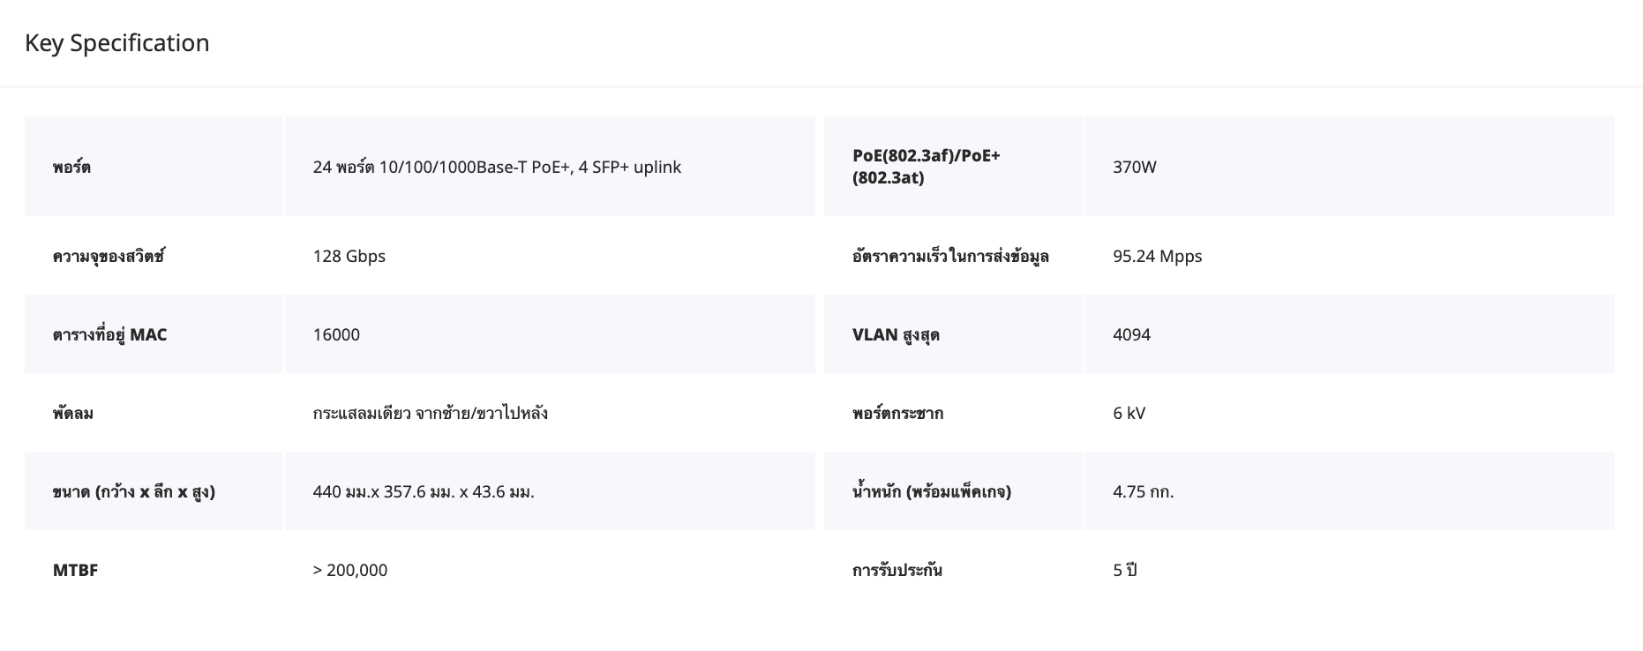This screenshot has width=1643, height=651.
Task: Select the 370W power budget value
Action: 1134,167
